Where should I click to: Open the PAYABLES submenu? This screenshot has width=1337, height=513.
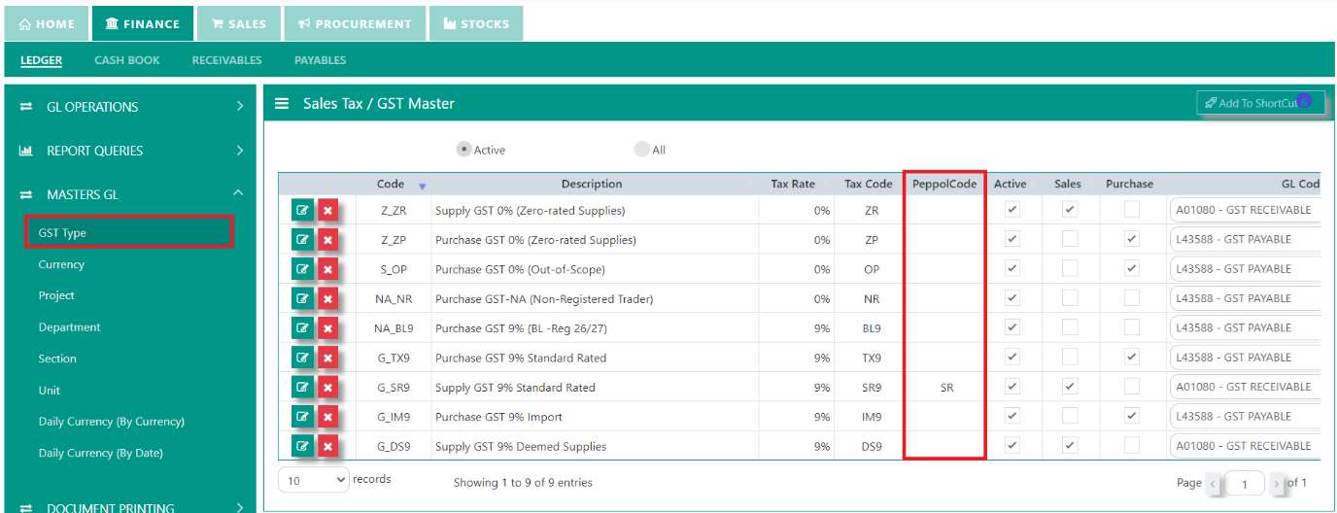point(321,60)
